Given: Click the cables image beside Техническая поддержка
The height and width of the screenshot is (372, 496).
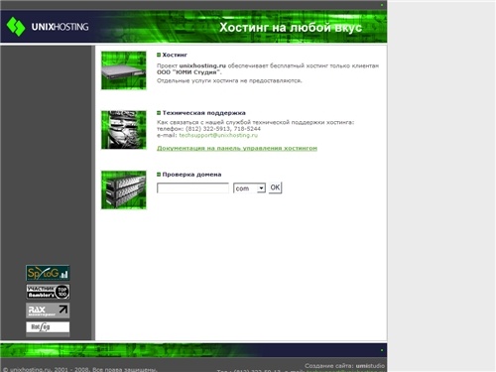Looking at the screenshot, I should point(124,130).
